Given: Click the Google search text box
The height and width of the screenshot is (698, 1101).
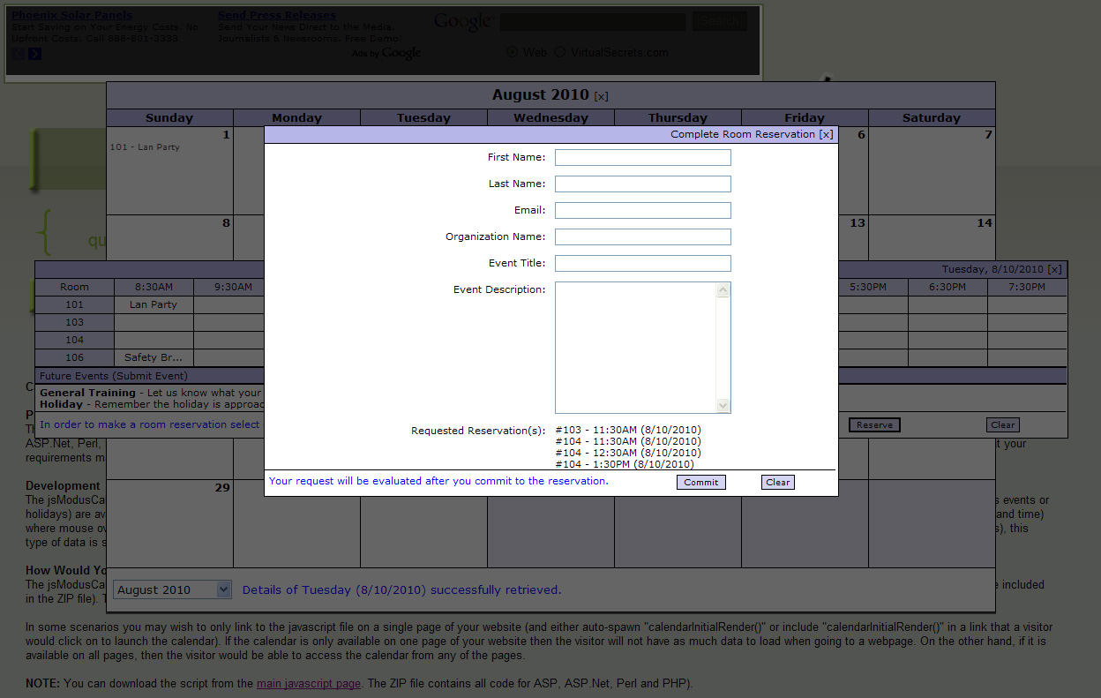Looking at the screenshot, I should click(593, 21).
